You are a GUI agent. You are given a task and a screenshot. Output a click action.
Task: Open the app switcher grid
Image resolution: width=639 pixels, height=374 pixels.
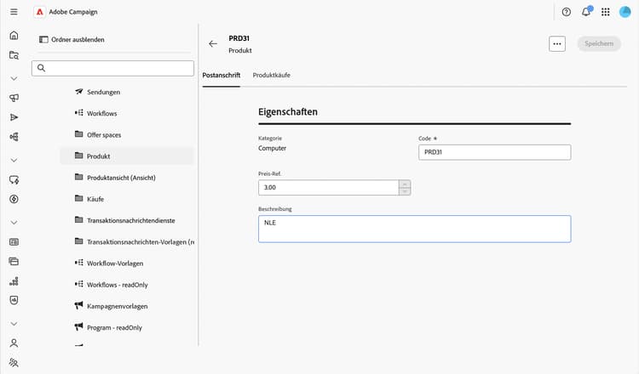pos(606,12)
